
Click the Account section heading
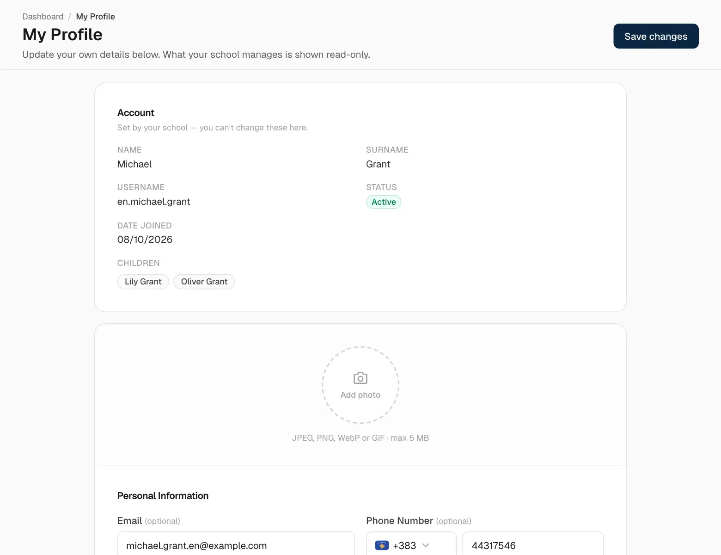tap(136, 113)
